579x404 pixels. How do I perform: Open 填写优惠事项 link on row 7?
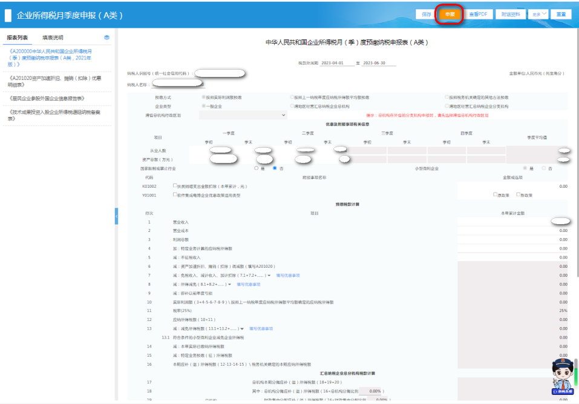click(x=288, y=276)
